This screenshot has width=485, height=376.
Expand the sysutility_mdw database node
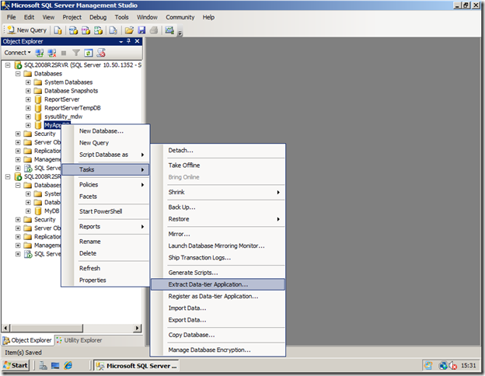pyautogui.click(x=28, y=117)
